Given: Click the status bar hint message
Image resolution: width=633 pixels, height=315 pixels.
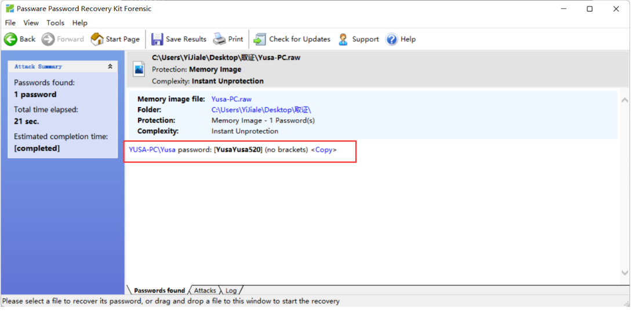Looking at the screenshot, I should tap(171, 301).
